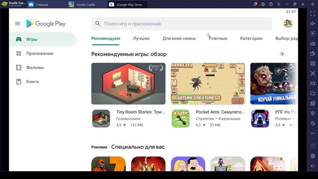Show more BlueStacks sidebar tools
The width and height of the screenshot is (318, 179).
coord(313,133)
